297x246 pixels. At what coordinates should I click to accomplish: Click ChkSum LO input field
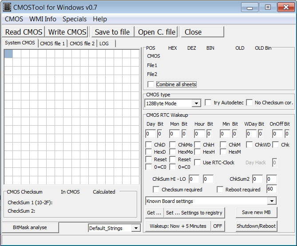pyautogui.click(x=208, y=179)
